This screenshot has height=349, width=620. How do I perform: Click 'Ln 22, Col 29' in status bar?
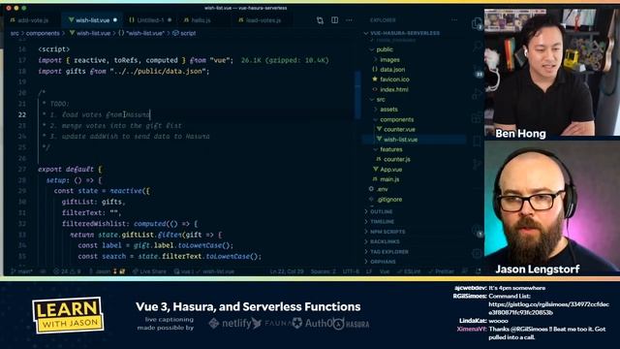click(287, 271)
